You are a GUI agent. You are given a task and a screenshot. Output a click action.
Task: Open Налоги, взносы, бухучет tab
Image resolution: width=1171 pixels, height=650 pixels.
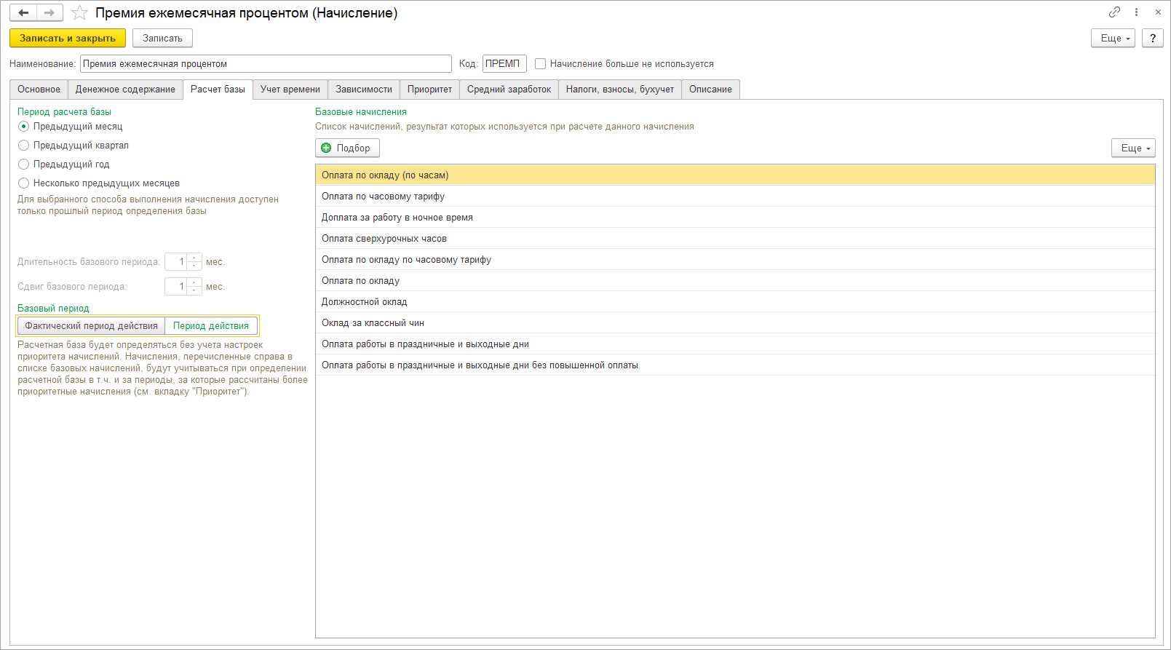(x=620, y=90)
